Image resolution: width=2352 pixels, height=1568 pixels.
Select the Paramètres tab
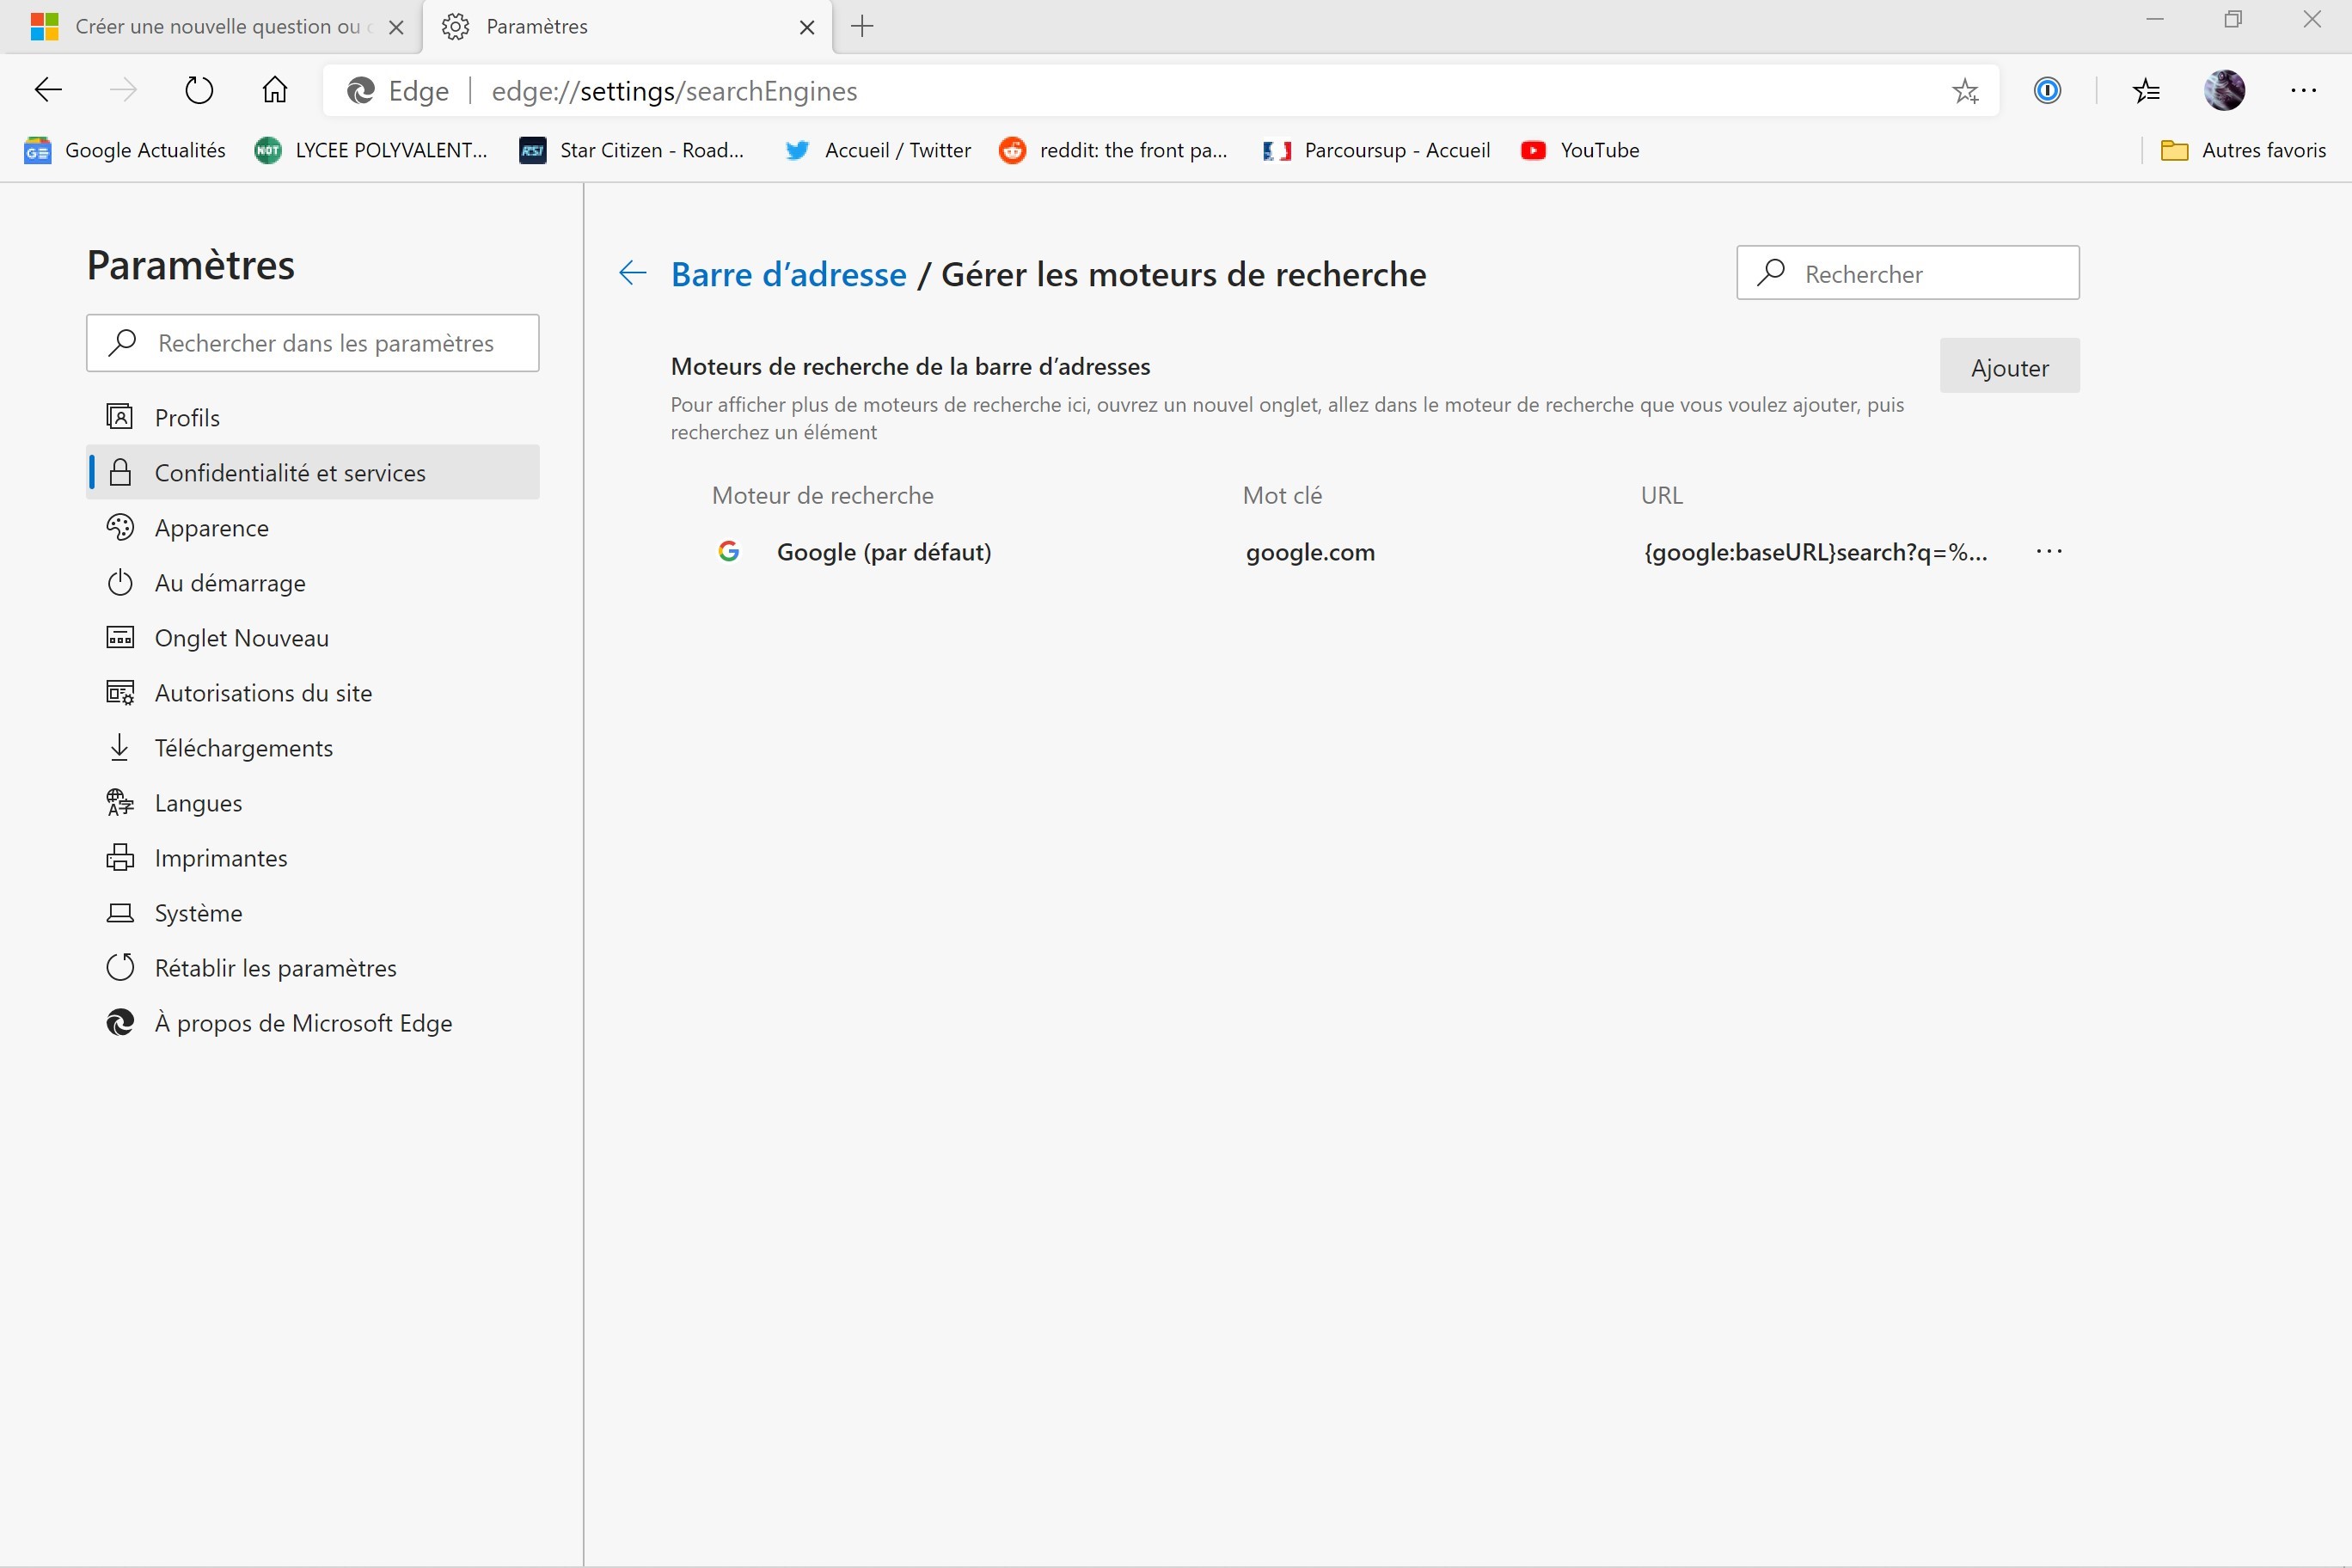(x=628, y=27)
